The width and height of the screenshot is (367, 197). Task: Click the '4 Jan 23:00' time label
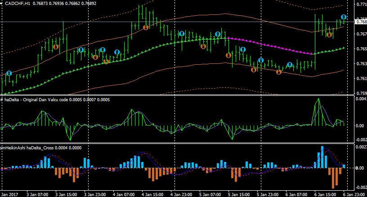click(181, 194)
